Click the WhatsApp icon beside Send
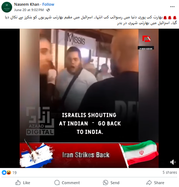The height and width of the screenshot is (187, 179). (x=105, y=183)
